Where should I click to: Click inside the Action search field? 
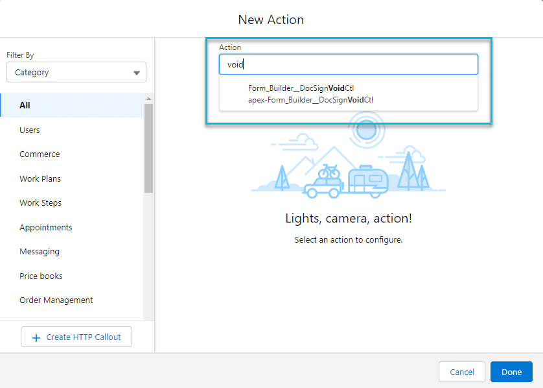click(349, 64)
